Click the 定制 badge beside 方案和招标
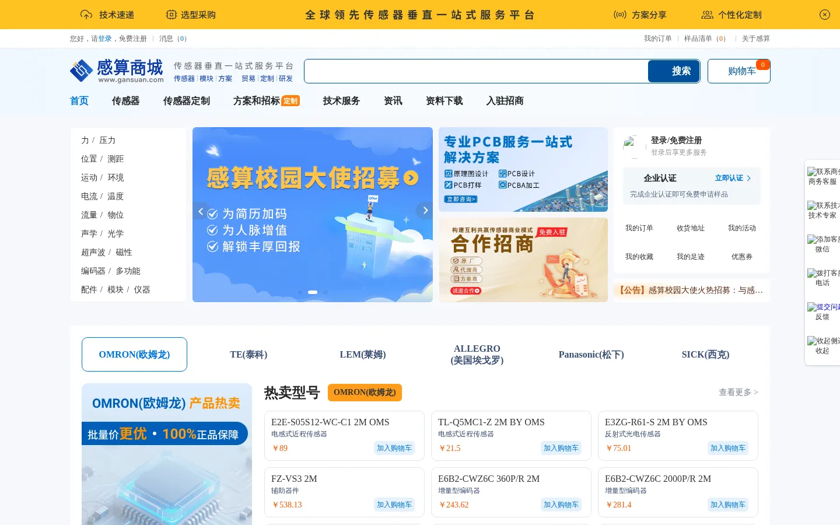This screenshot has height=525, width=840. [290, 101]
